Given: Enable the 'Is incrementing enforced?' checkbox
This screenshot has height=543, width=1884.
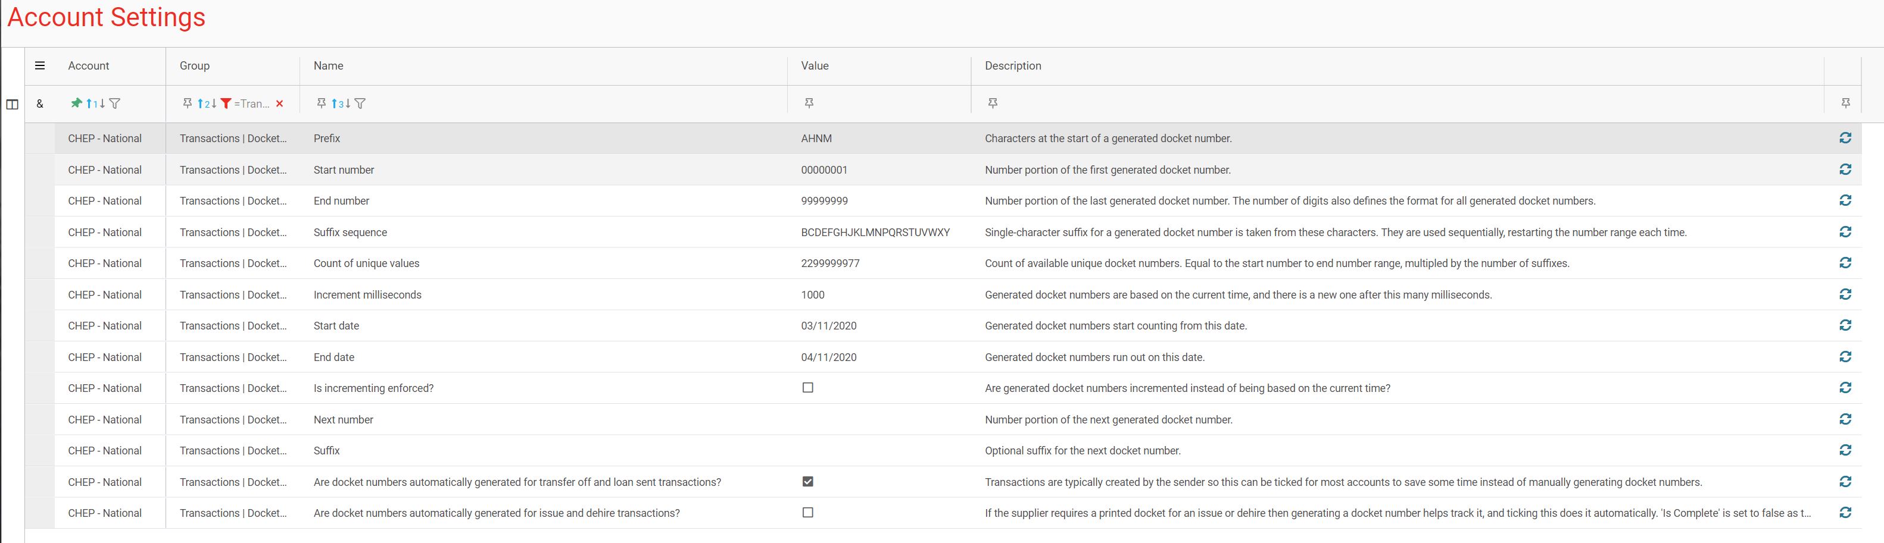Looking at the screenshot, I should point(807,388).
